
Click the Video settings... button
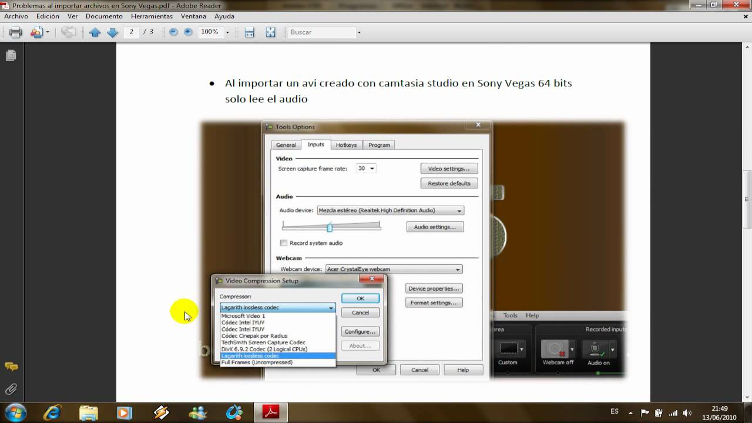449,169
